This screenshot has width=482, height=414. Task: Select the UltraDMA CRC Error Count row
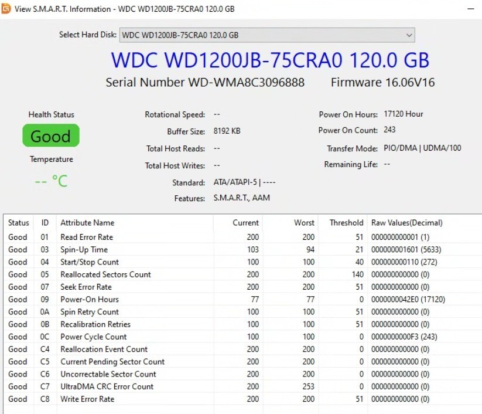point(242,386)
